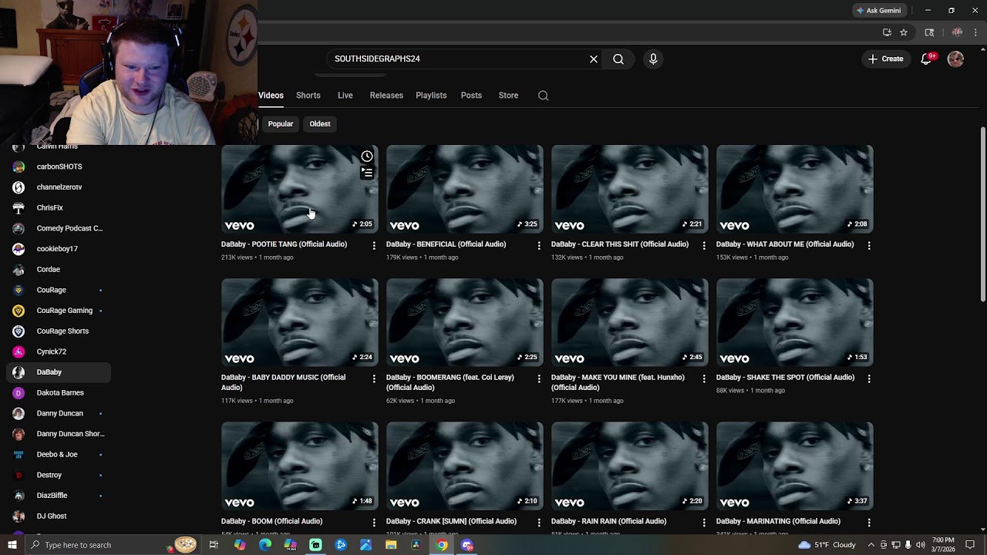
Task: Add POOTIE TANG to Watch Later
Action: [x=367, y=156]
